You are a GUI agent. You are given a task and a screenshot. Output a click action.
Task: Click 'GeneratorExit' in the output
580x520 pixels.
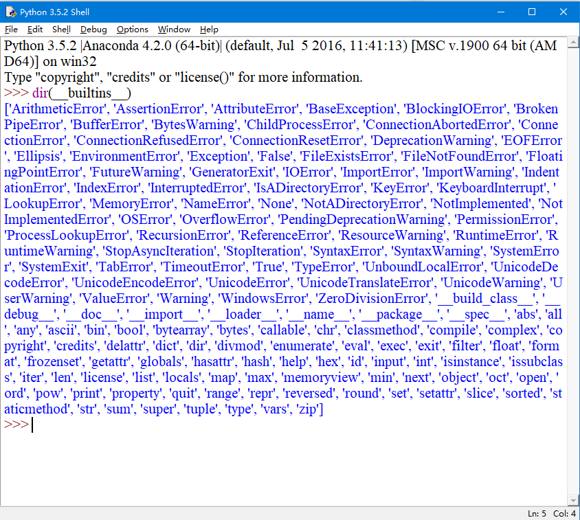coord(234,172)
